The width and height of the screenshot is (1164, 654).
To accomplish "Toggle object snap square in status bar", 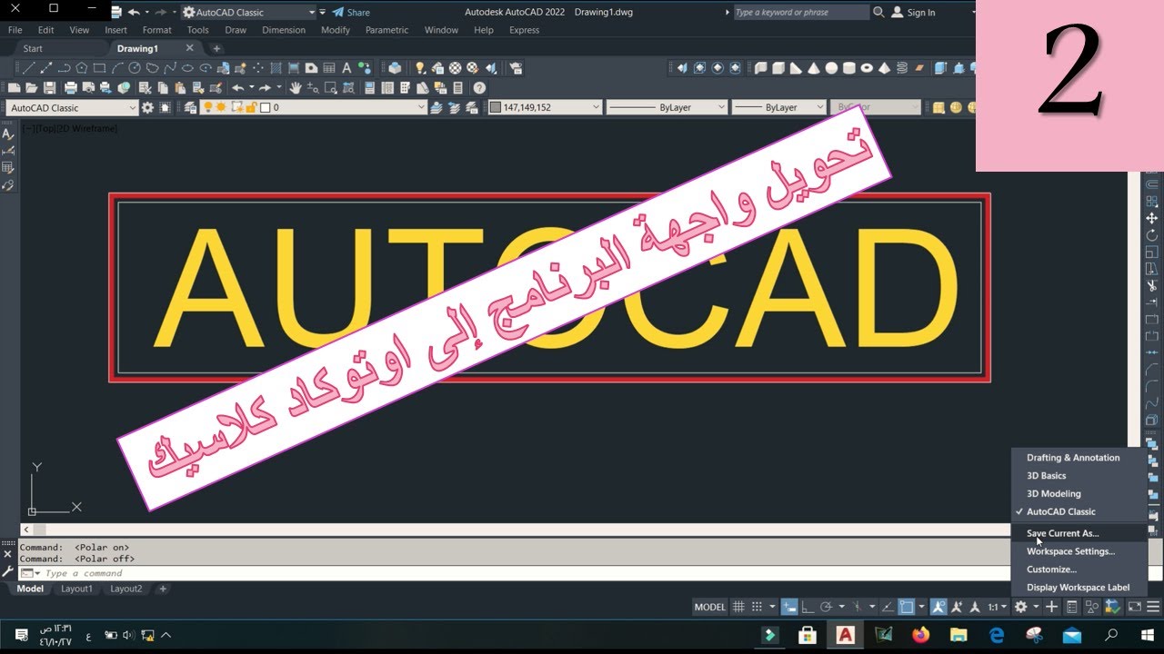I will [907, 607].
